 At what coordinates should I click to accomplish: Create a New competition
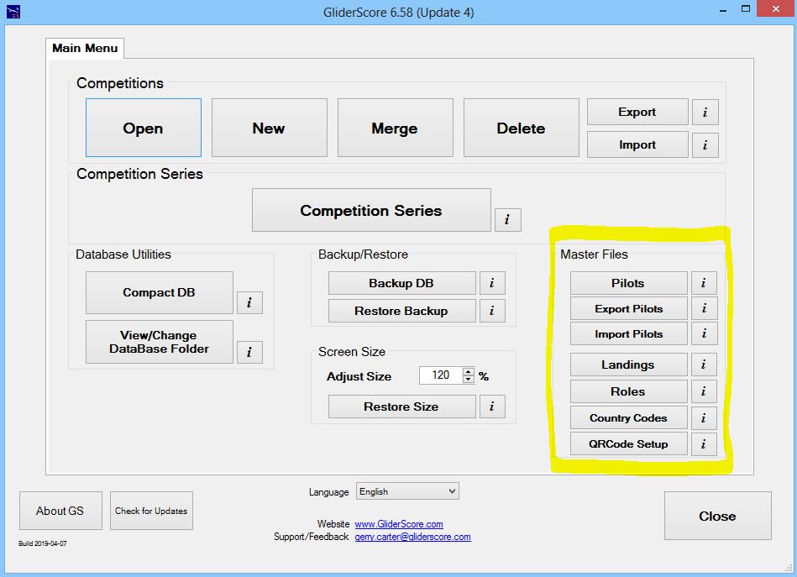270,128
